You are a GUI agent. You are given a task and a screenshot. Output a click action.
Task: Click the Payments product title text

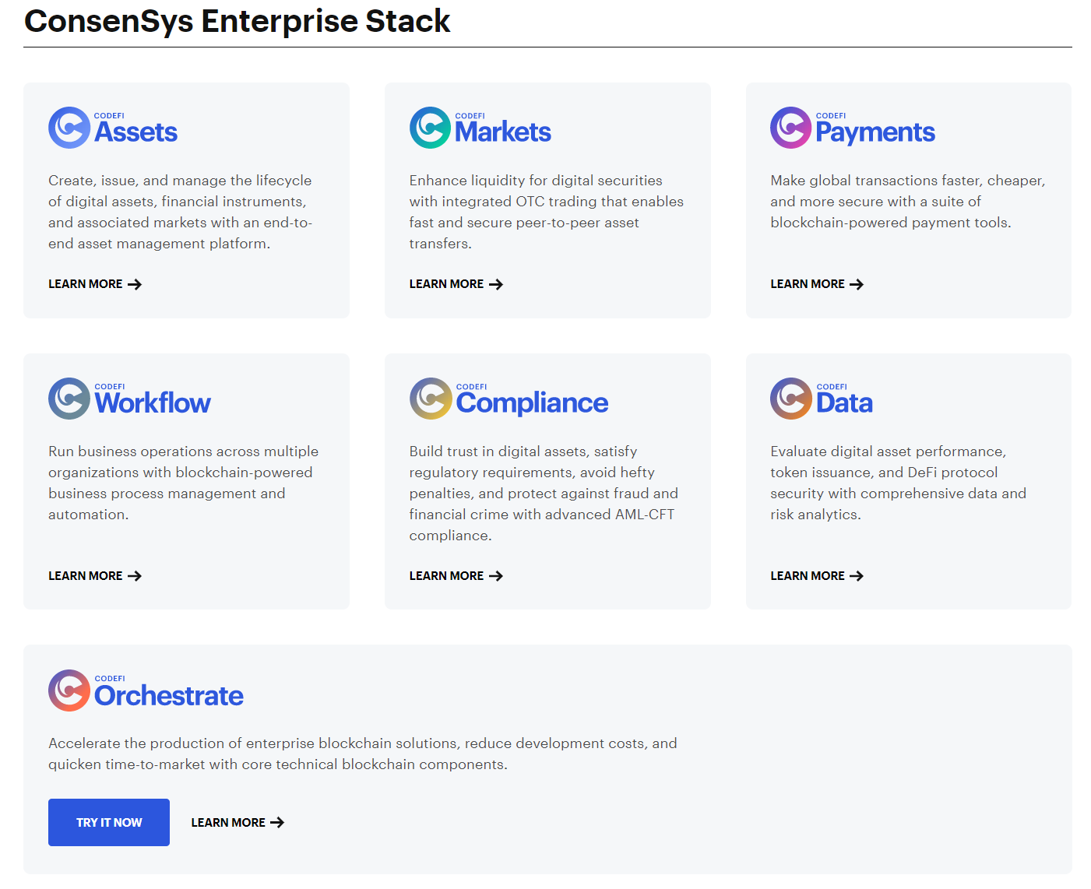(x=875, y=133)
